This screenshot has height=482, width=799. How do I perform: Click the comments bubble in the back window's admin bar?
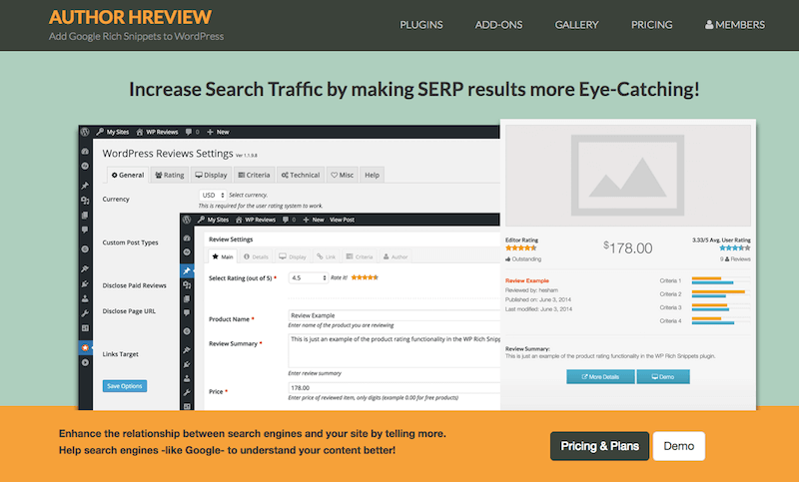[192, 132]
